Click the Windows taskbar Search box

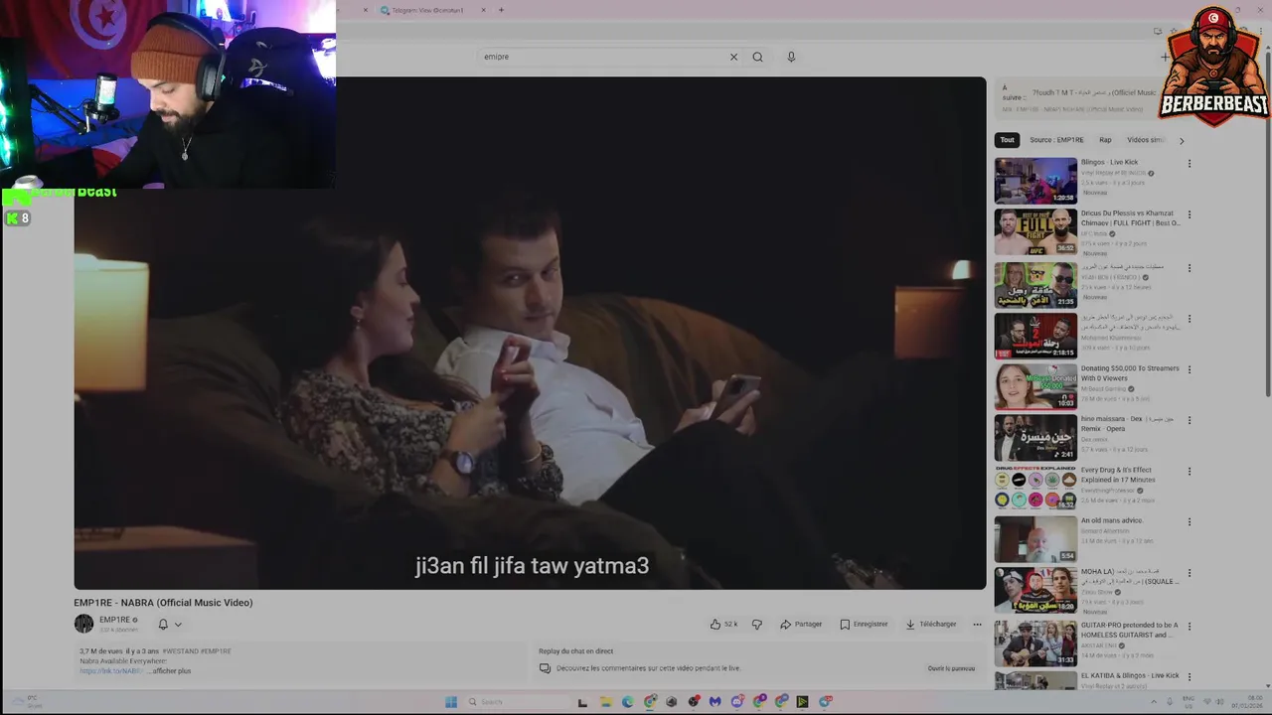(517, 701)
